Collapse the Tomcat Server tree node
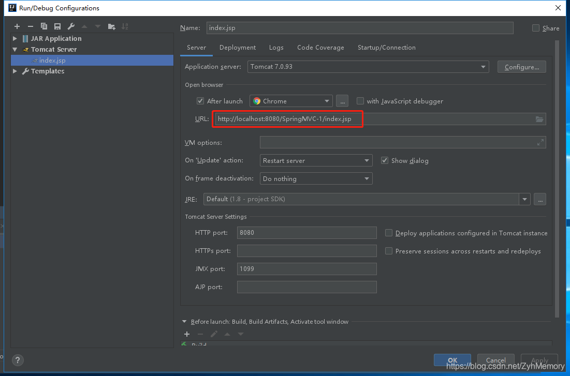This screenshot has height=376, width=570. 15,50
